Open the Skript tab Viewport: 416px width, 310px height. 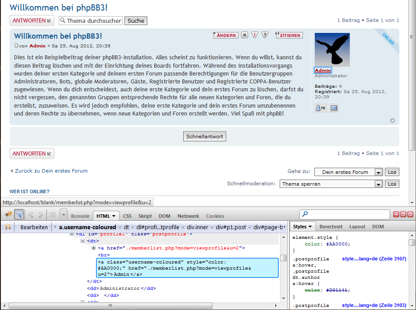tap(145, 216)
